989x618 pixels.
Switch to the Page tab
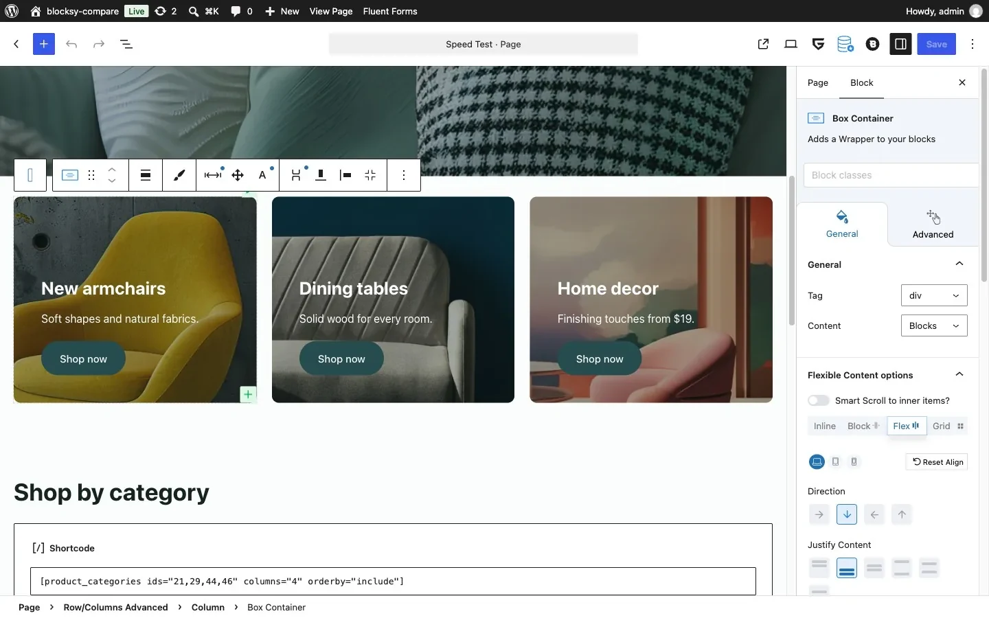[x=818, y=83]
